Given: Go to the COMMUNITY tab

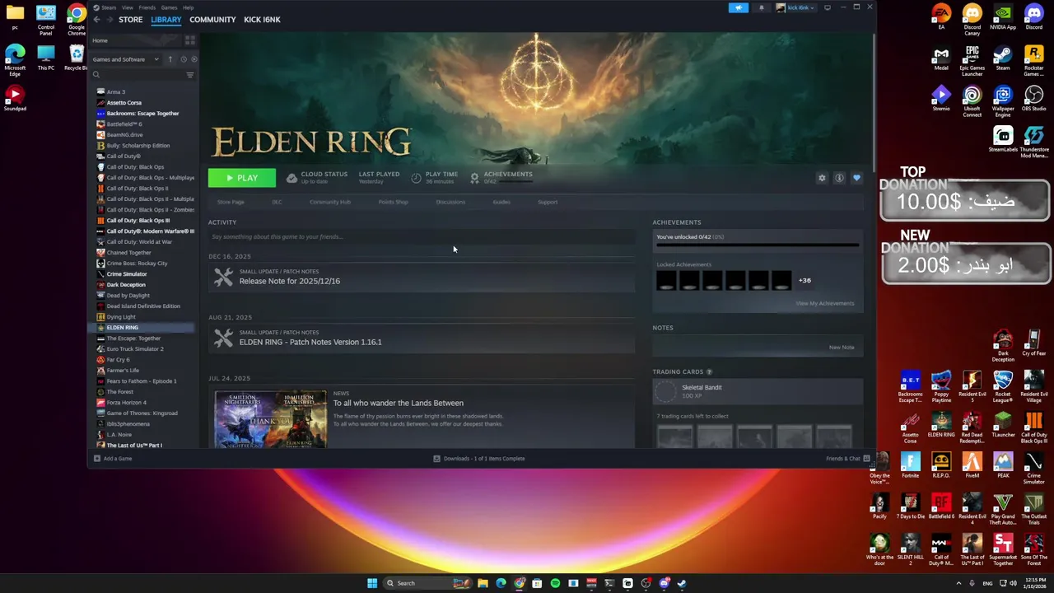Looking at the screenshot, I should [x=212, y=19].
